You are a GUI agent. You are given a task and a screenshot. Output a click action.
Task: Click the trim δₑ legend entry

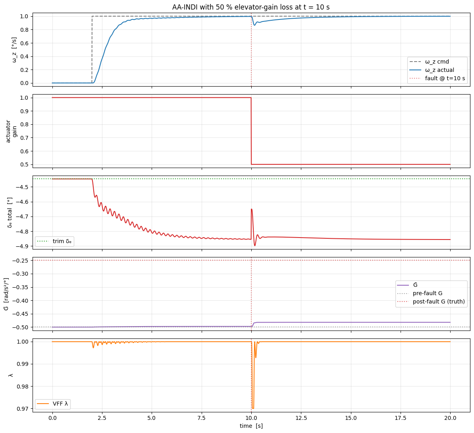(55, 241)
